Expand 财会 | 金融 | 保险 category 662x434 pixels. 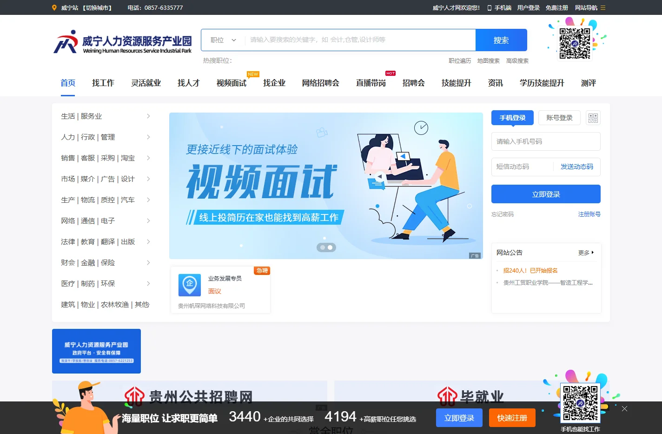(x=106, y=262)
